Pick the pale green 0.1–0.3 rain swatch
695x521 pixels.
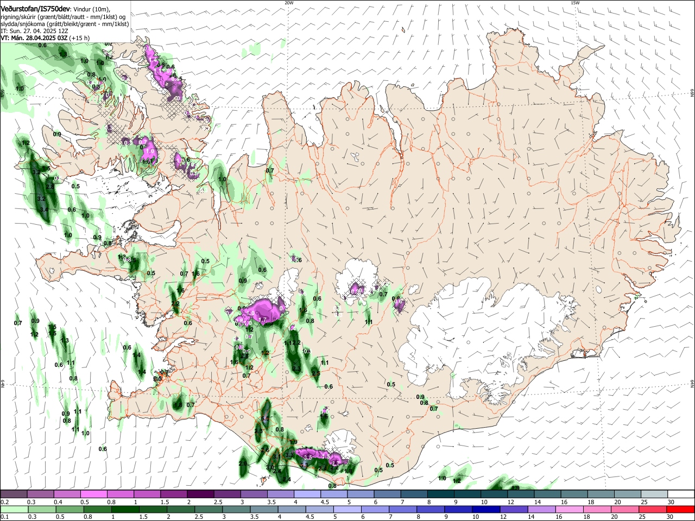15,510
